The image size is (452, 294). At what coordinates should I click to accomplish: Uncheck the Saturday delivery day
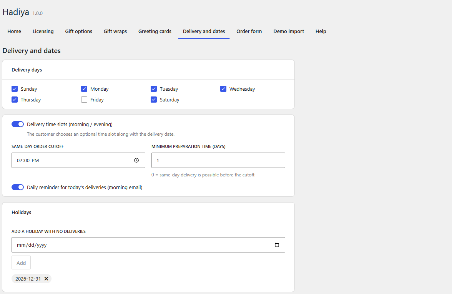click(x=154, y=100)
